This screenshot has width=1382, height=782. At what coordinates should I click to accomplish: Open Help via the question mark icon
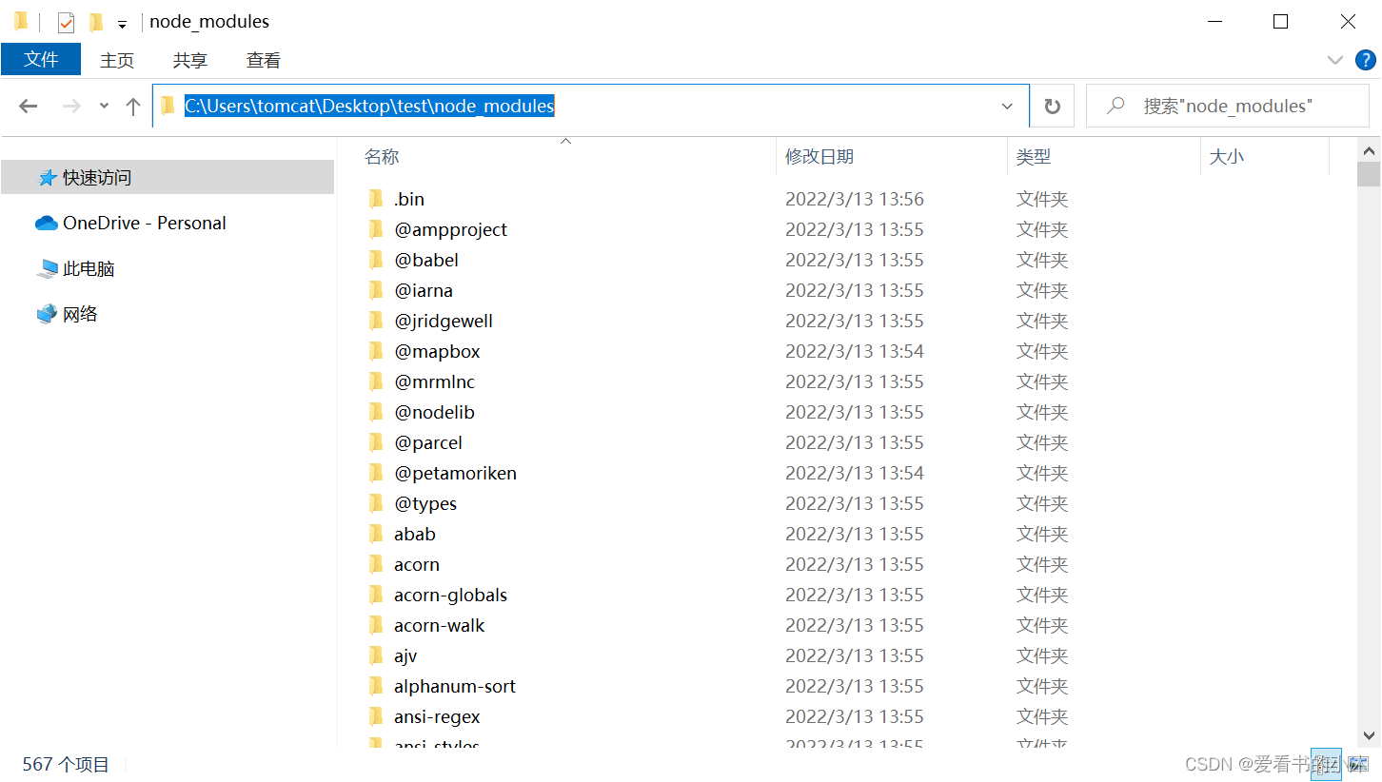1365,60
